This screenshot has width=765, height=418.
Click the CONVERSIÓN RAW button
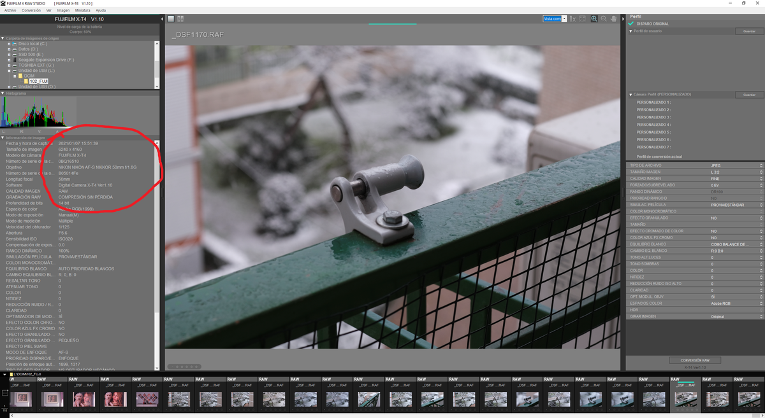coord(694,360)
